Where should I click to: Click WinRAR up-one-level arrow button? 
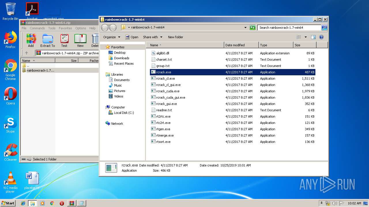pyautogui.click(x=27, y=53)
